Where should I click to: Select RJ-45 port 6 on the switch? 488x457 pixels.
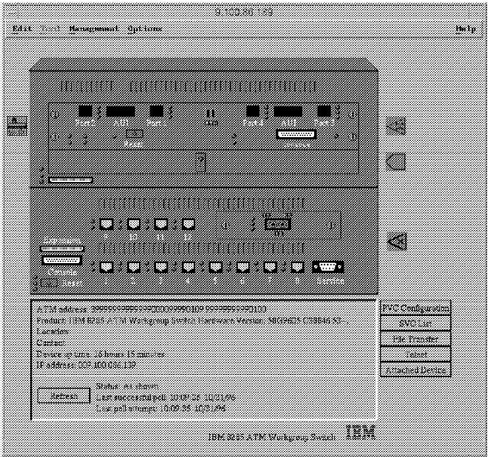coord(243,267)
